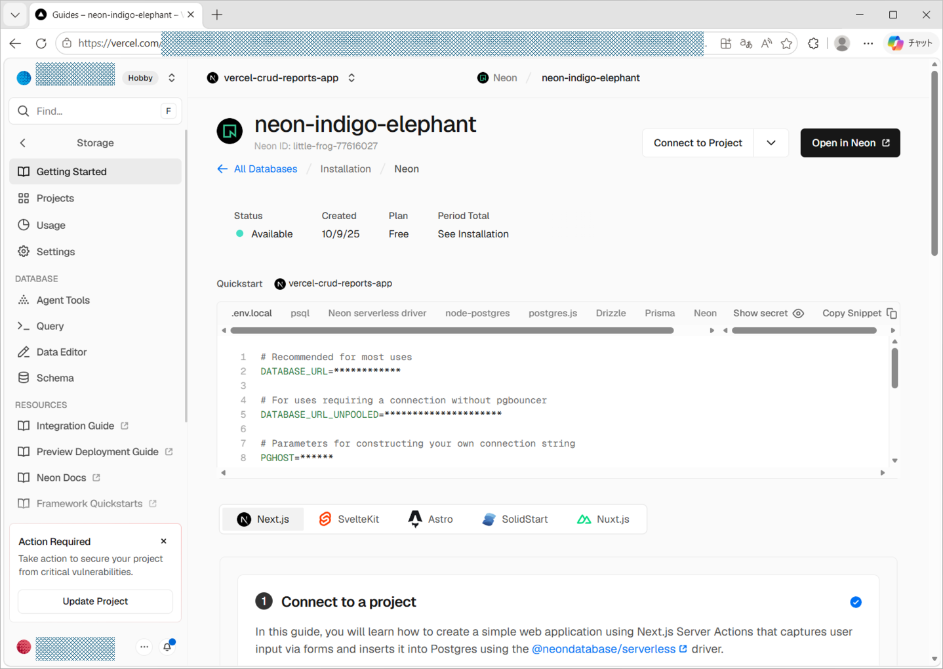Open the notifications bell
The image size is (943, 669).
click(x=167, y=647)
